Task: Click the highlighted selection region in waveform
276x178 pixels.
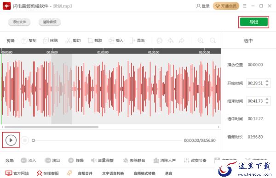Action: coord(62,89)
